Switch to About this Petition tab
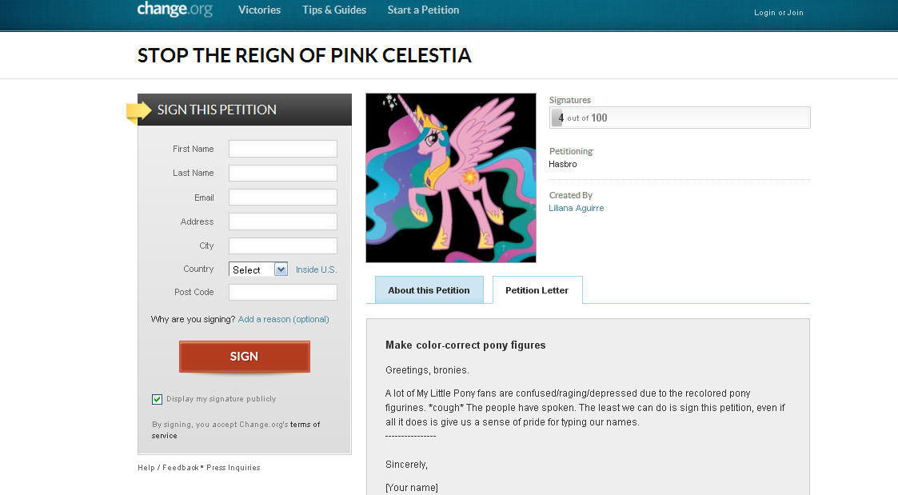Viewport: 898px width, 495px height. point(429,290)
